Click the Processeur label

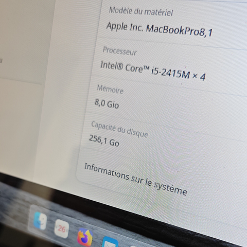[x=120, y=51]
